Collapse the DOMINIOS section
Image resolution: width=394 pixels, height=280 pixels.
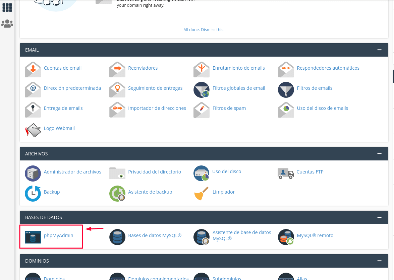(x=379, y=261)
